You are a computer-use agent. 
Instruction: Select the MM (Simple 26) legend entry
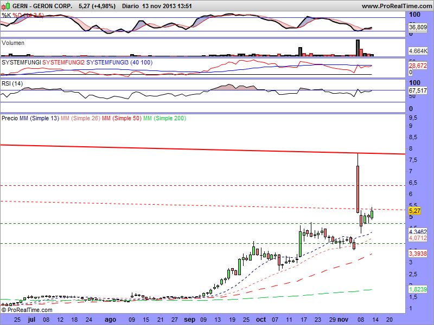(80, 118)
